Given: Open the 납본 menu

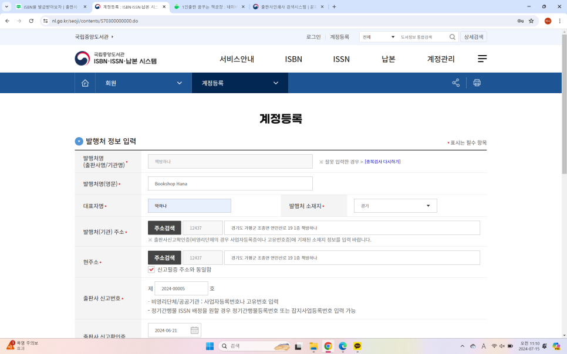Looking at the screenshot, I should (x=389, y=59).
